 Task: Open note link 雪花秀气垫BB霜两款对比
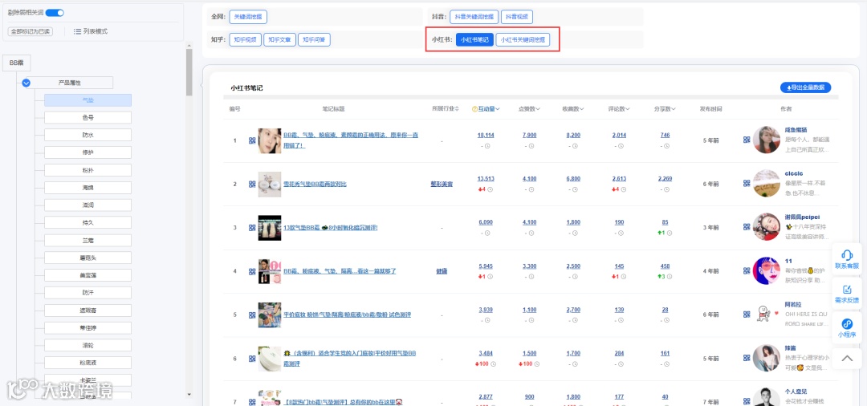[x=315, y=184]
